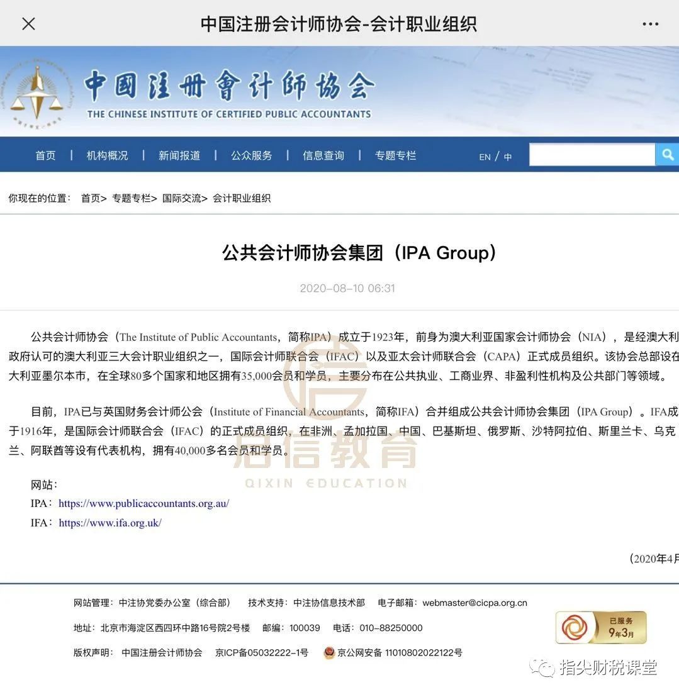Open the 专题专栏 navigation item
This screenshot has width=679, height=697.
pos(395,155)
